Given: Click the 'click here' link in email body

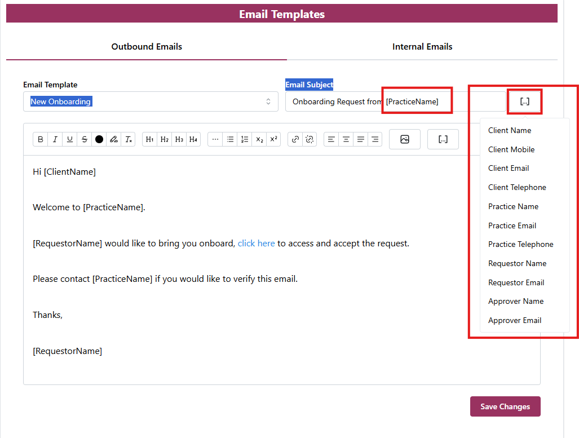Looking at the screenshot, I should [256, 244].
